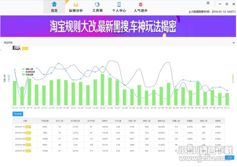Click the 3027 visitor count cell
The width and height of the screenshot is (237, 167).
tap(132, 151)
